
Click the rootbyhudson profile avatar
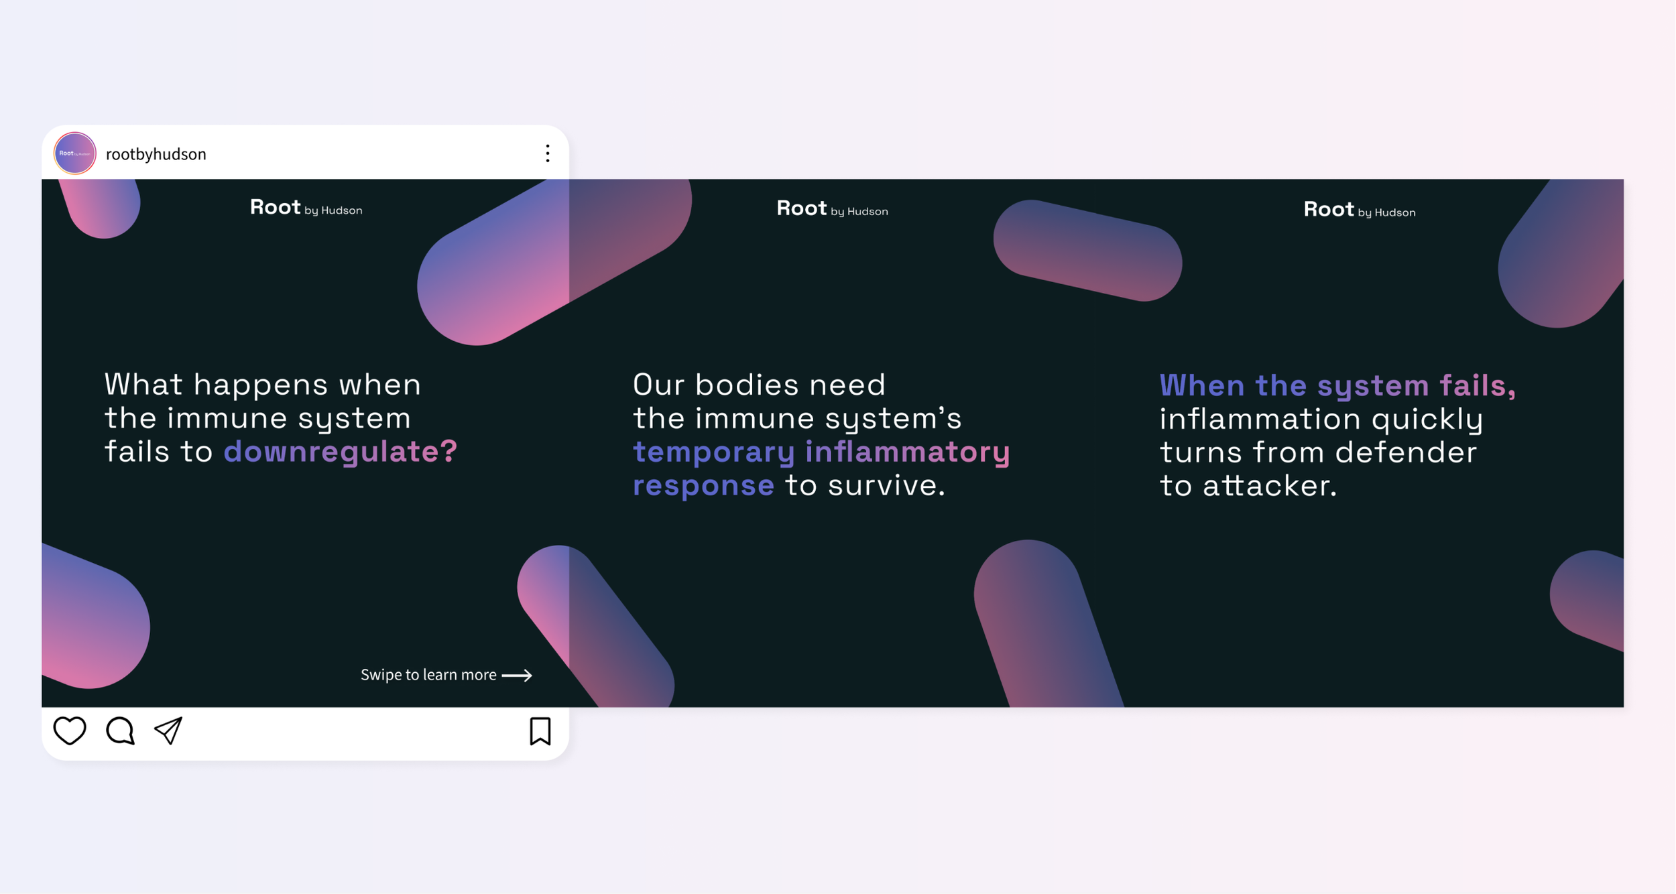[x=75, y=153]
